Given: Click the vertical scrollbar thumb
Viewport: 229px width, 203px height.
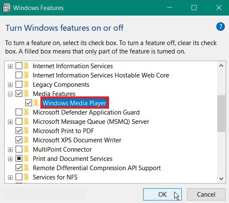Looking at the screenshot, I should pyautogui.click(x=221, y=113).
